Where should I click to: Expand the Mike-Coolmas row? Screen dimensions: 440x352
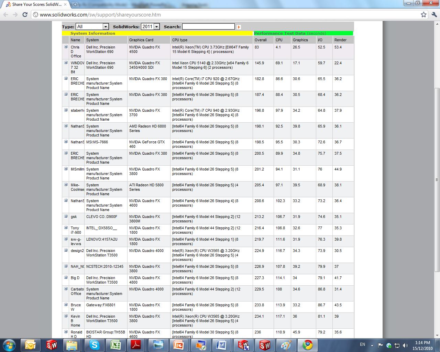coord(66,185)
